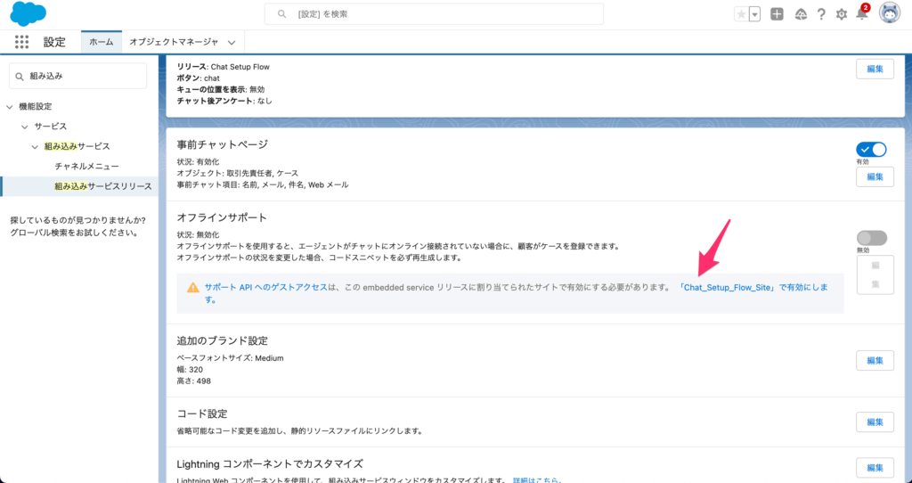Click the 追加のブランド設定 heading
912x483 pixels.
(222, 341)
